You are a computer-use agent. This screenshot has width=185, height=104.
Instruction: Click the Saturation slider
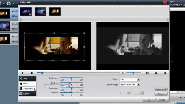click(x=72, y=88)
